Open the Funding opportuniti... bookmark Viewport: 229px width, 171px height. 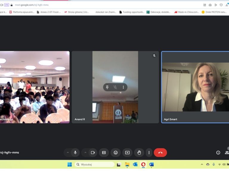pyautogui.click(x=132, y=12)
